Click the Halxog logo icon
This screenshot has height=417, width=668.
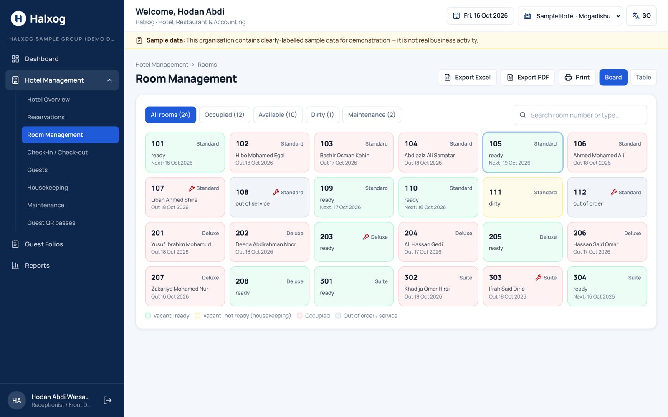click(18, 18)
